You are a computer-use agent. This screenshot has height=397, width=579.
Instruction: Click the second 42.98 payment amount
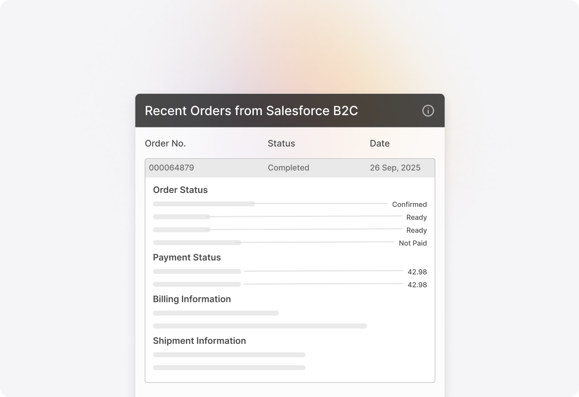[x=417, y=285]
